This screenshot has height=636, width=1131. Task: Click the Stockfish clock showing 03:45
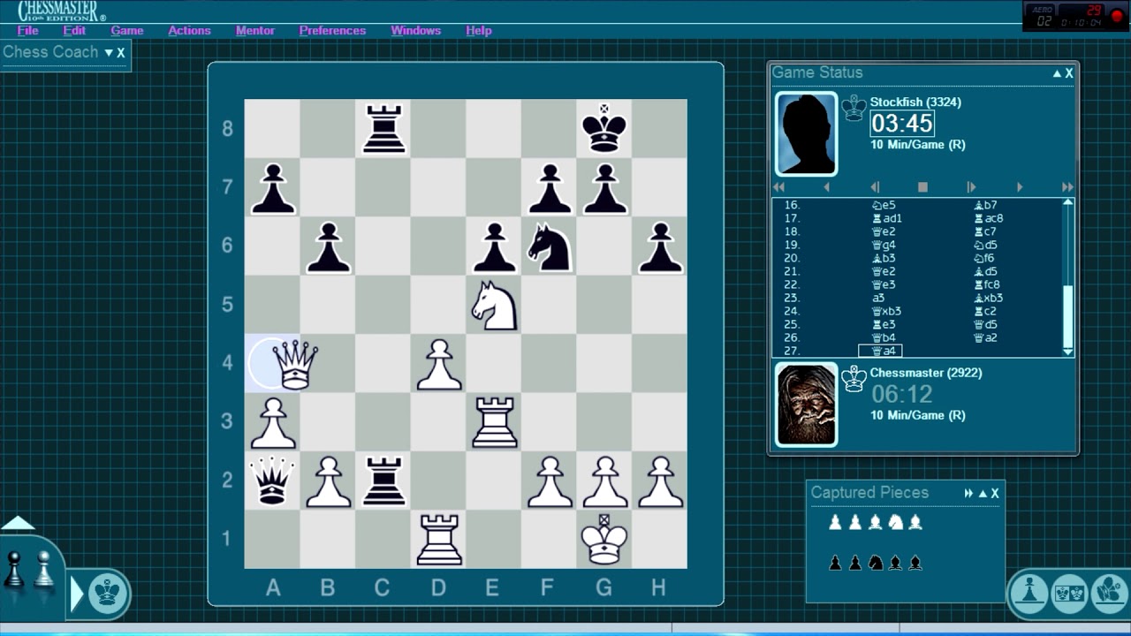pos(902,123)
